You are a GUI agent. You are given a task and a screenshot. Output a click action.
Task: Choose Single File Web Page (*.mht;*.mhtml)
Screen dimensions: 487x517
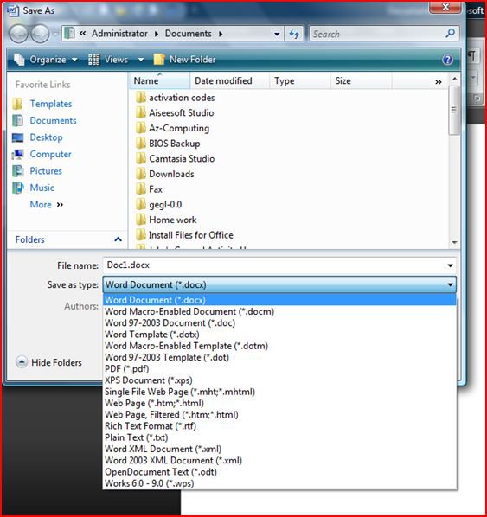pos(279,392)
